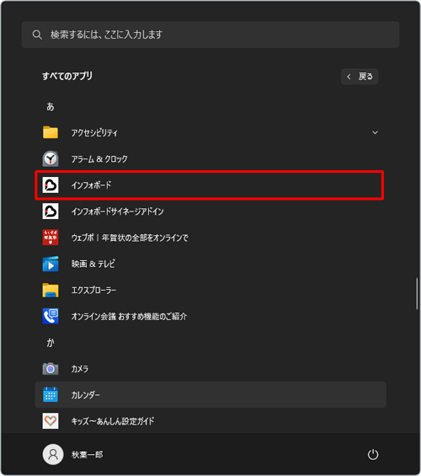Click the search magnifier icon
This screenshot has height=476, width=421.
[37, 35]
